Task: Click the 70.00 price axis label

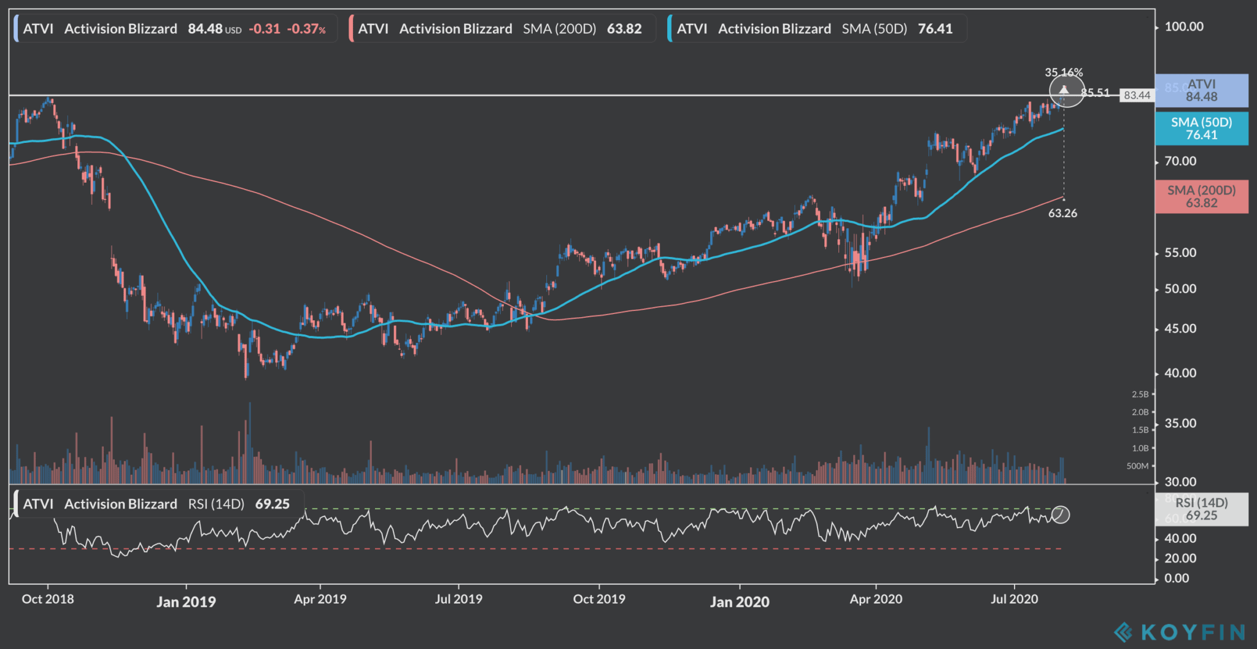Action: pyautogui.click(x=1180, y=161)
